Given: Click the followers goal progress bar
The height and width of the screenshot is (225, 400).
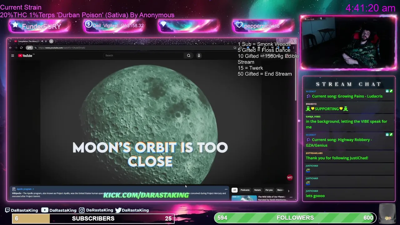Looking at the screenshot, I should click(295, 218).
